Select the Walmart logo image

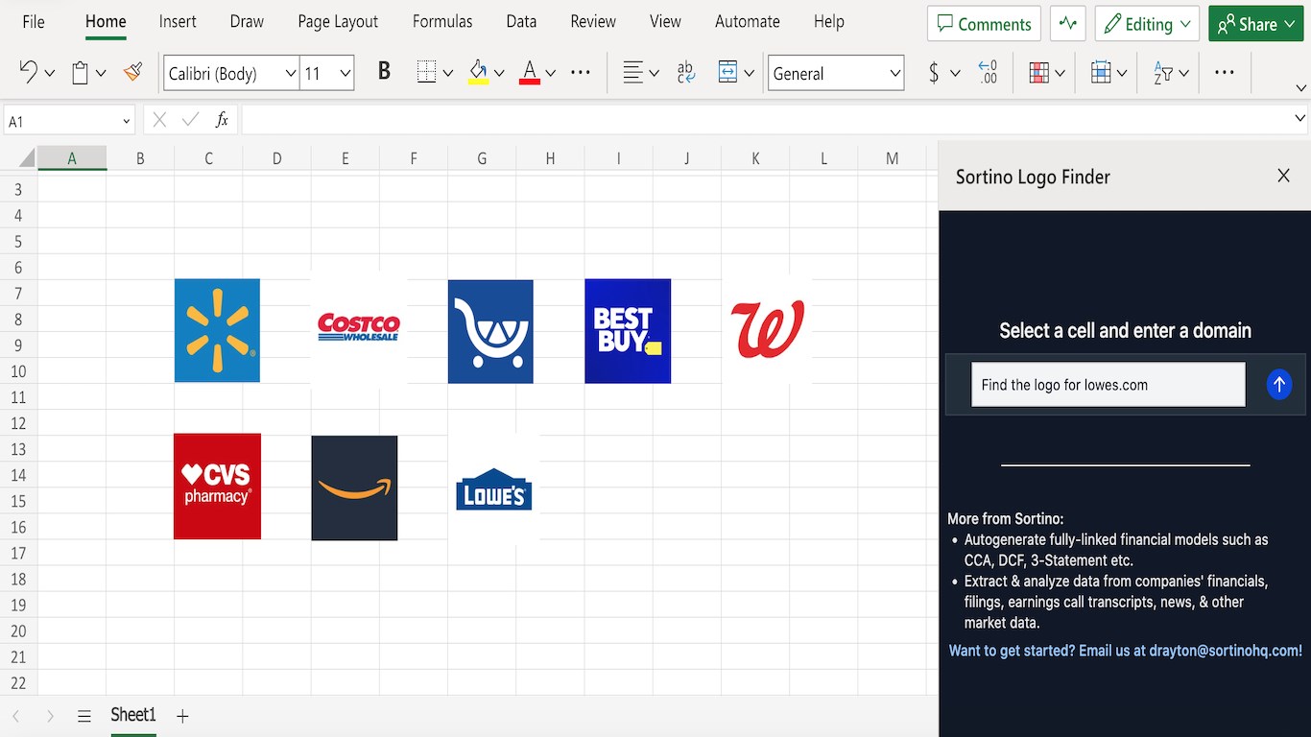[x=217, y=330]
